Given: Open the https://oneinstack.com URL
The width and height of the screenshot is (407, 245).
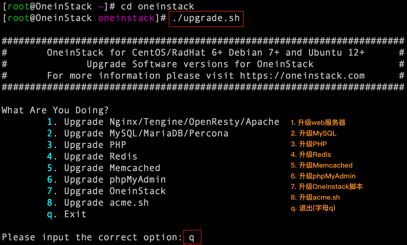Looking at the screenshot, I should point(302,76).
